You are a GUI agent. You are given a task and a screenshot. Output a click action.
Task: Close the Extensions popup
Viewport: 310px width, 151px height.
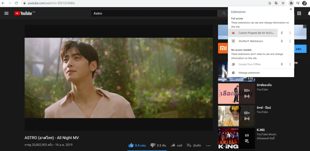tap(291, 9)
